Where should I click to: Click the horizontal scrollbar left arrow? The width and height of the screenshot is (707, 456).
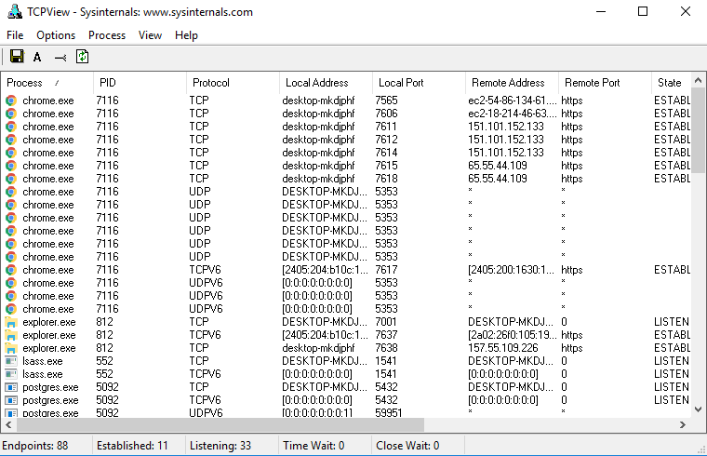tap(8, 424)
